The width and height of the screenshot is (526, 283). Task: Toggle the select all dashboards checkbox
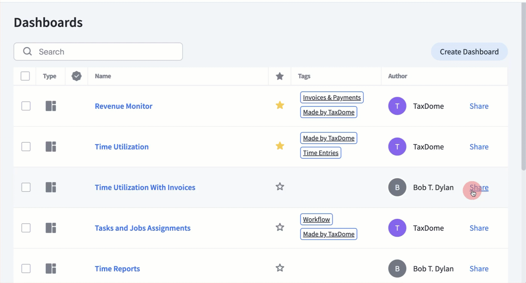tap(25, 76)
